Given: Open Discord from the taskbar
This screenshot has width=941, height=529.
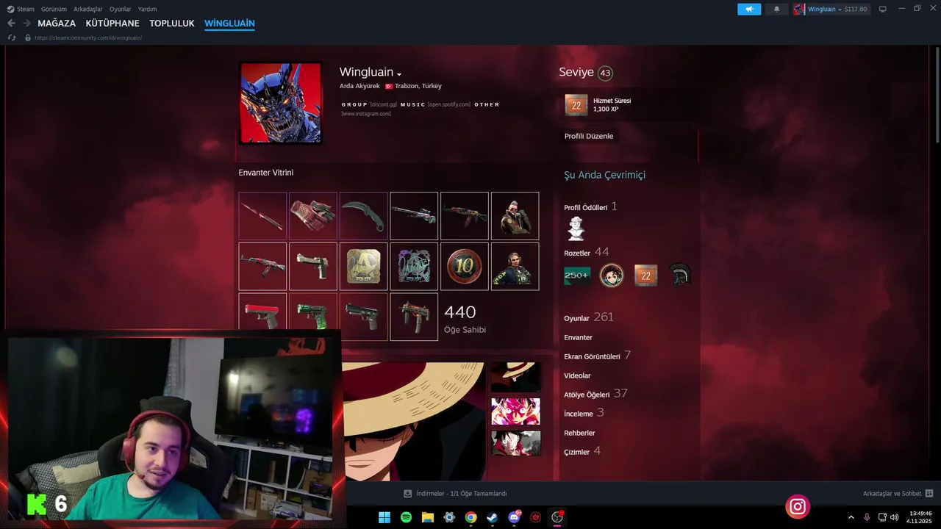Looking at the screenshot, I should [x=514, y=517].
